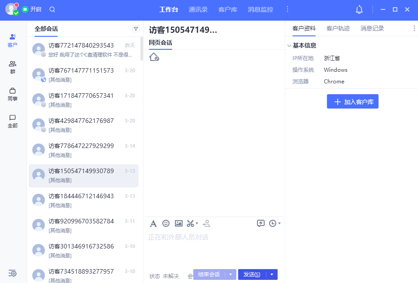Select the font formatting tool
The image size is (418, 283).
(153, 223)
